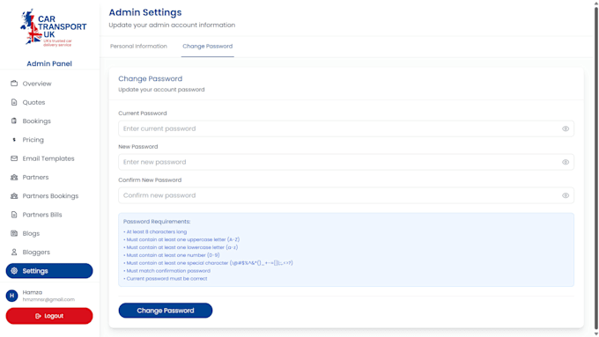Click 'Must match confirmation password' text
This screenshot has width=599, height=337.
coord(167,271)
